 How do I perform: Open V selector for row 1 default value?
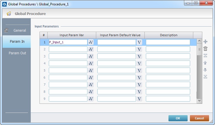(x=139, y=42)
